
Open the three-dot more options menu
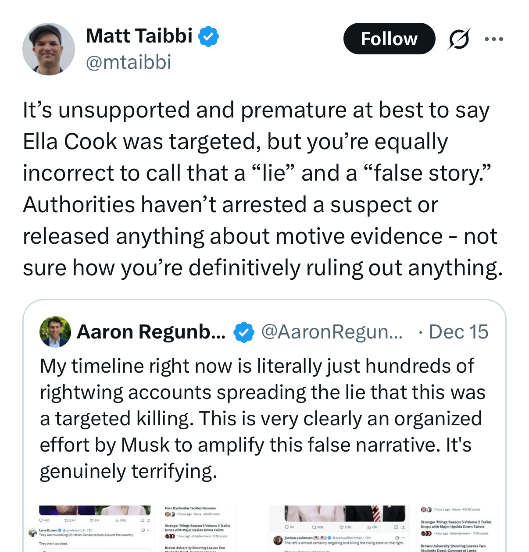click(494, 39)
